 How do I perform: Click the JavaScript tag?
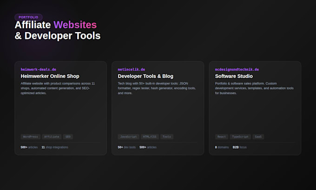[x=128, y=137]
